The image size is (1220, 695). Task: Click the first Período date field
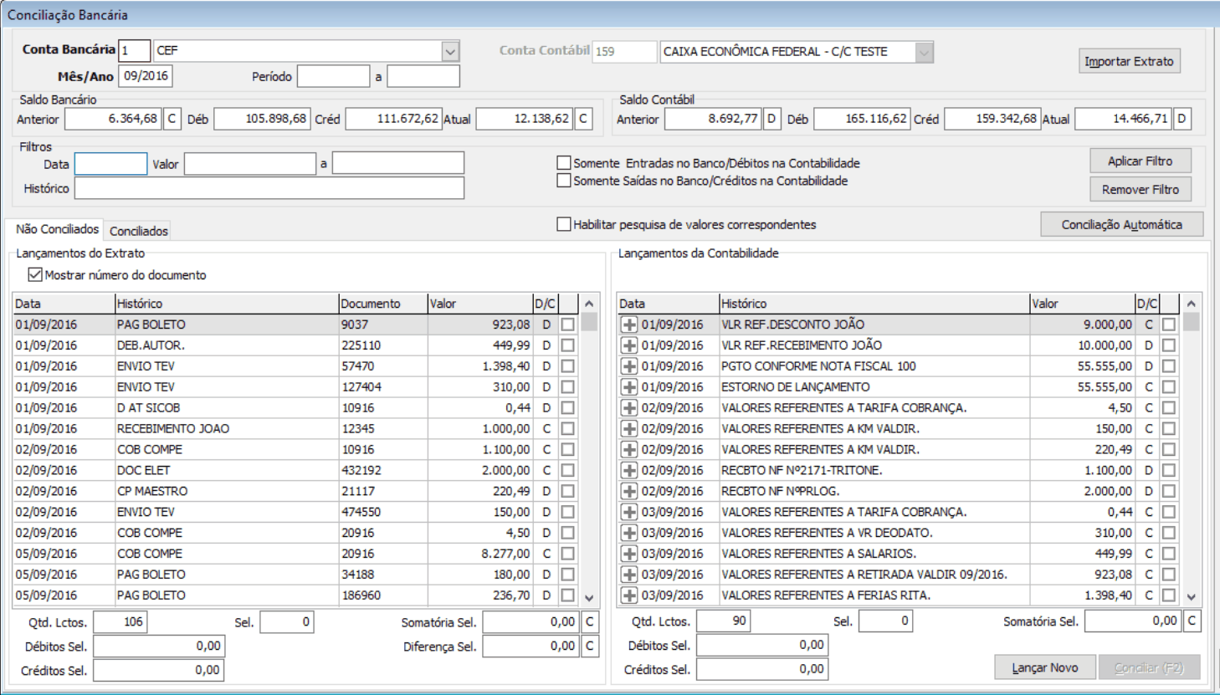coord(333,76)
